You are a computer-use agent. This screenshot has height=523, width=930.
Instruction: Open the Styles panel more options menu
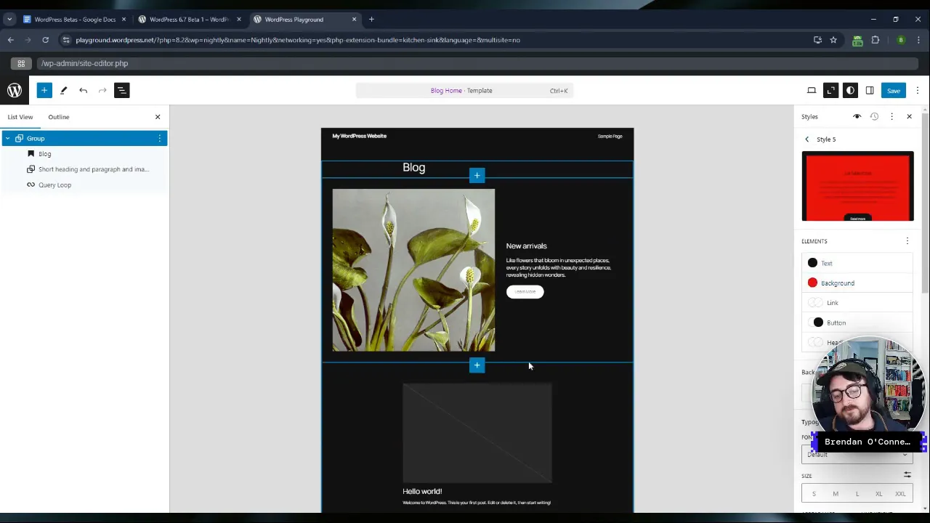click(x=891, y=116)
